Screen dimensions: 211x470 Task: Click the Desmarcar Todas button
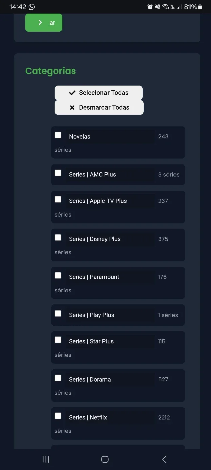click(x=99, y=107)
